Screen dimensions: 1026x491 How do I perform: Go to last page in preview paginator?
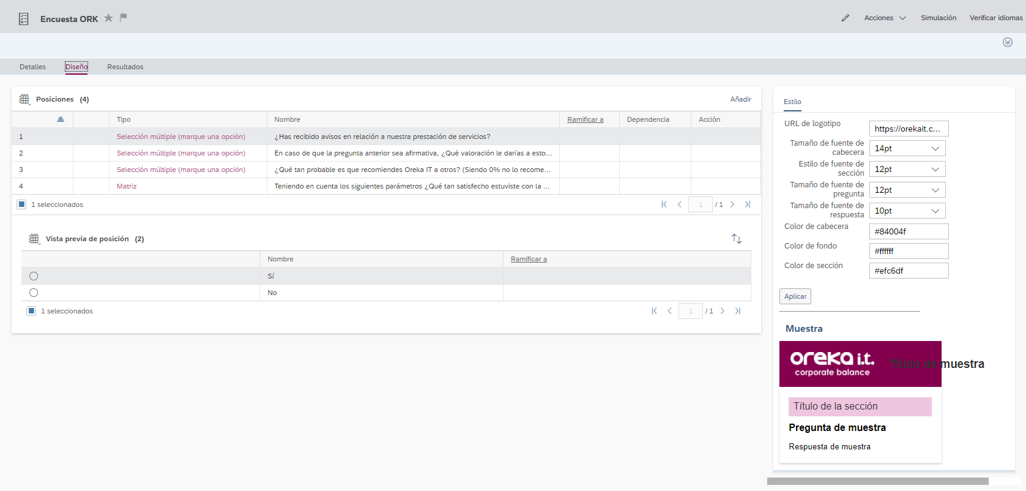[x=737, y=311]
